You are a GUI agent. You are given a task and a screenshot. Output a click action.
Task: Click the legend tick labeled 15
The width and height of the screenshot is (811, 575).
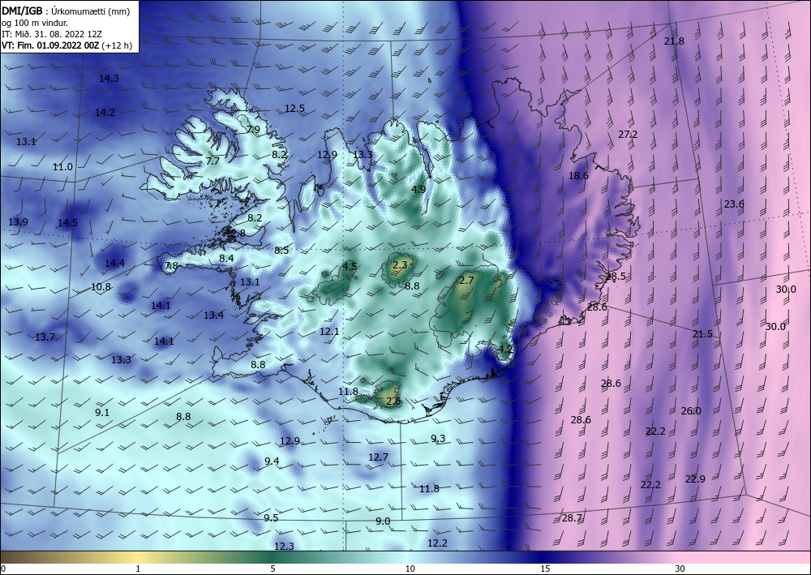click(545, 569)
